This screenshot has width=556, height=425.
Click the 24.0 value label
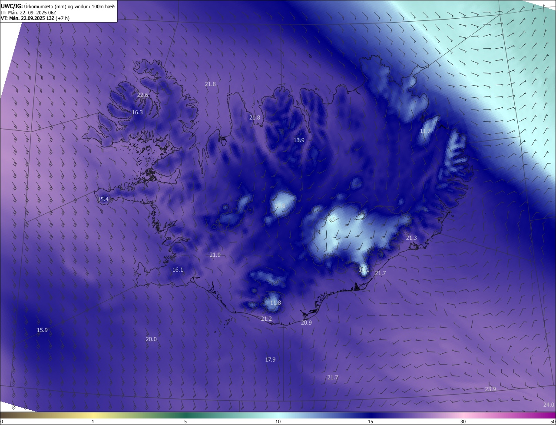click(549, 405)
